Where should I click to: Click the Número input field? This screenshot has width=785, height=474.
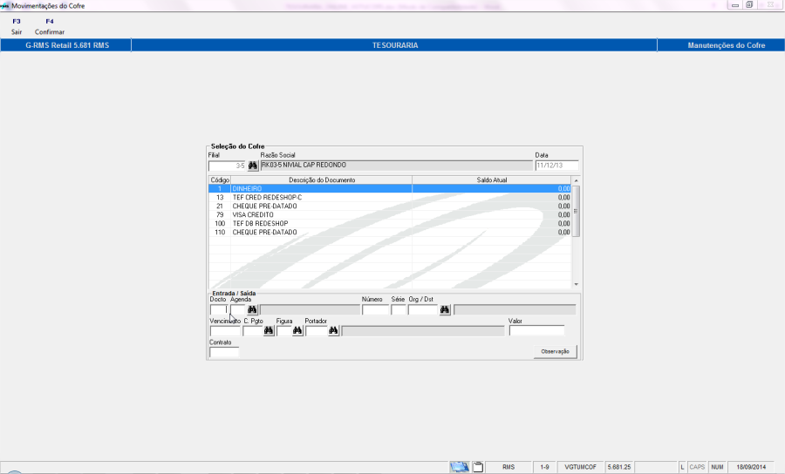[375, 310]
